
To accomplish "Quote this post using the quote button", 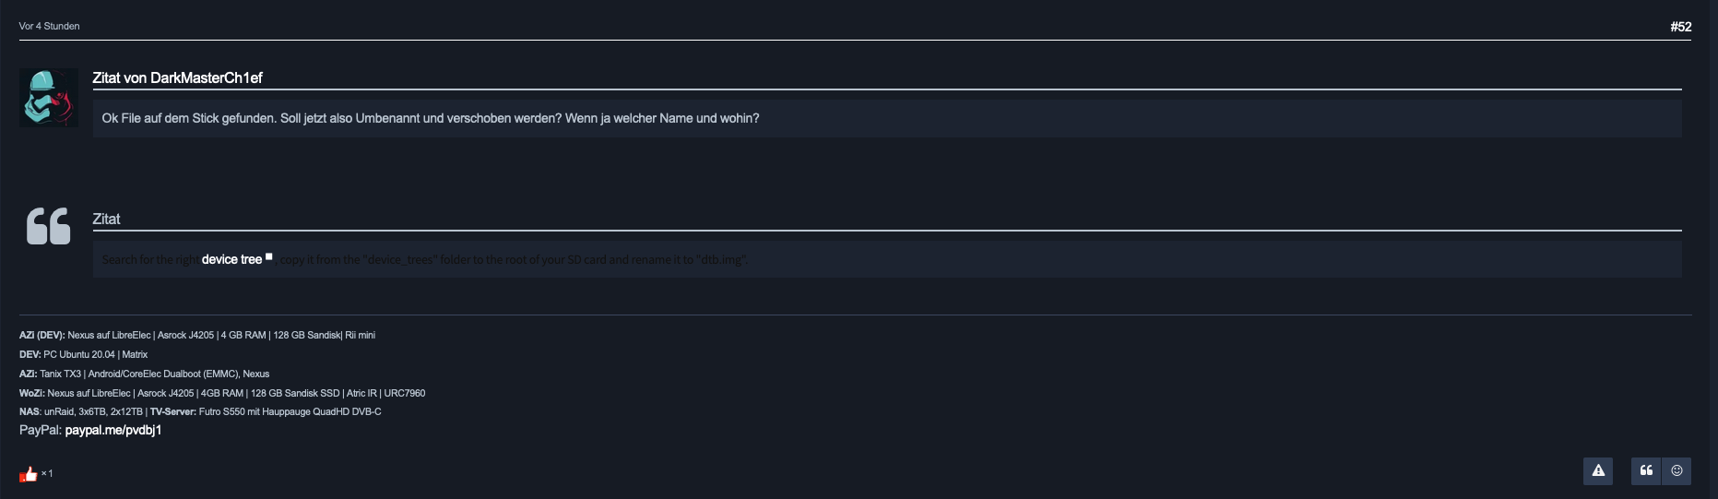I will coord(1646,470).
